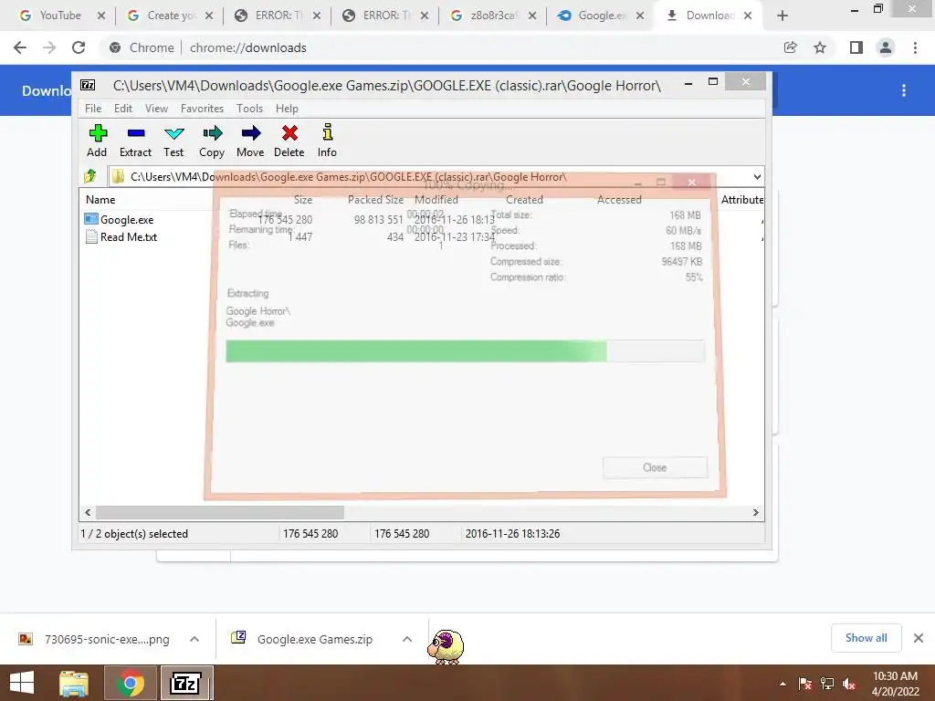935x701 pixels.
Task: Open the Edit menu
Action: click(123, 109)
